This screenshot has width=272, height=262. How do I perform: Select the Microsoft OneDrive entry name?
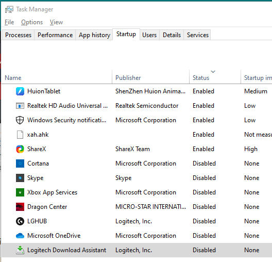click(54, 236)
